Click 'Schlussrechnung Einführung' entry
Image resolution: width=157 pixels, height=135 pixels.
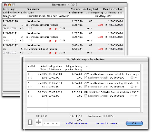tap(40, 49)
